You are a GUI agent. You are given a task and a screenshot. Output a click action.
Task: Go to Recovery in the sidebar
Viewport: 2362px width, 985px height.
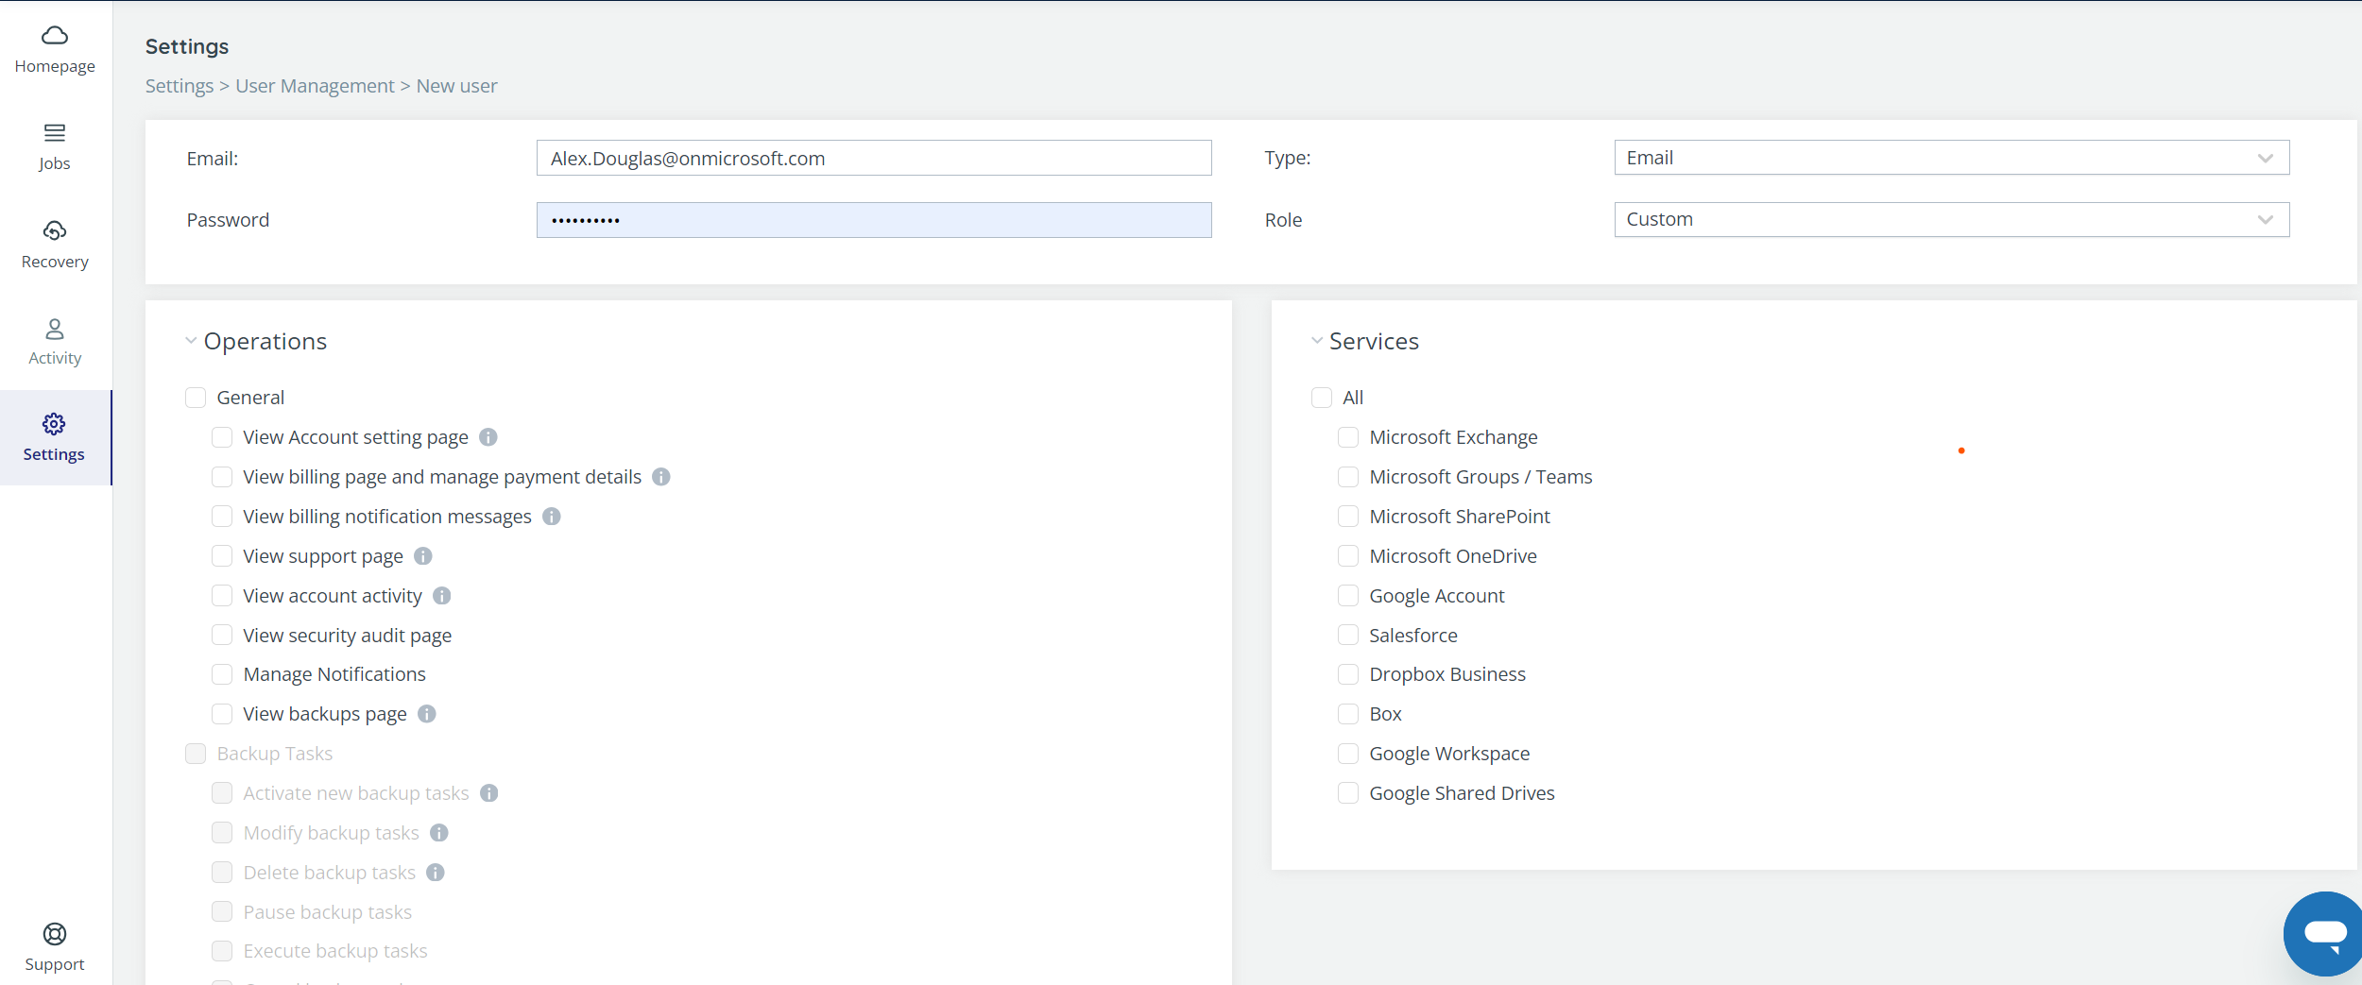coord(55,244)
